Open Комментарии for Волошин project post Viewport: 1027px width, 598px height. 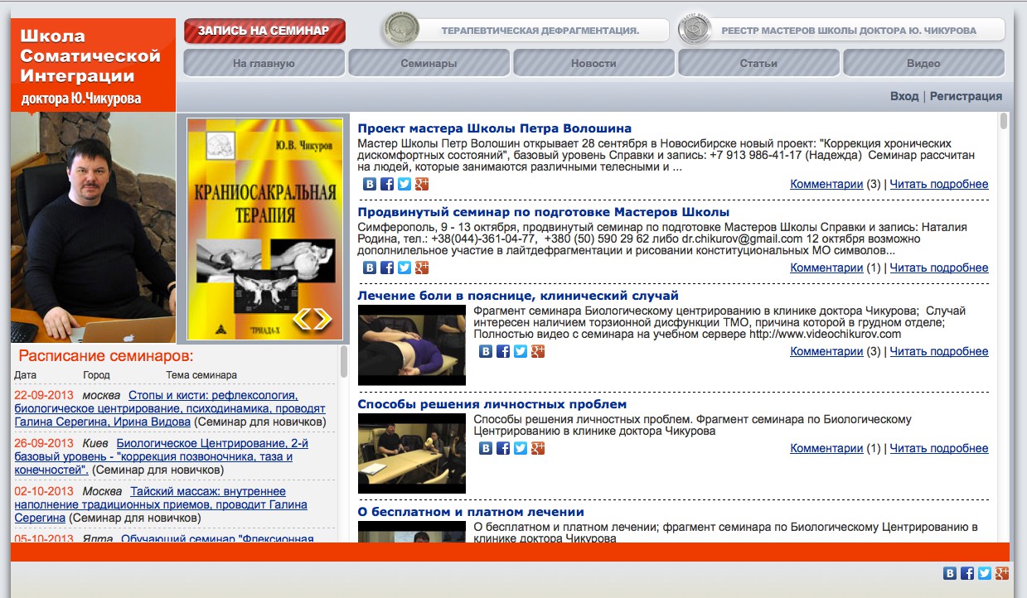point(826,184)
